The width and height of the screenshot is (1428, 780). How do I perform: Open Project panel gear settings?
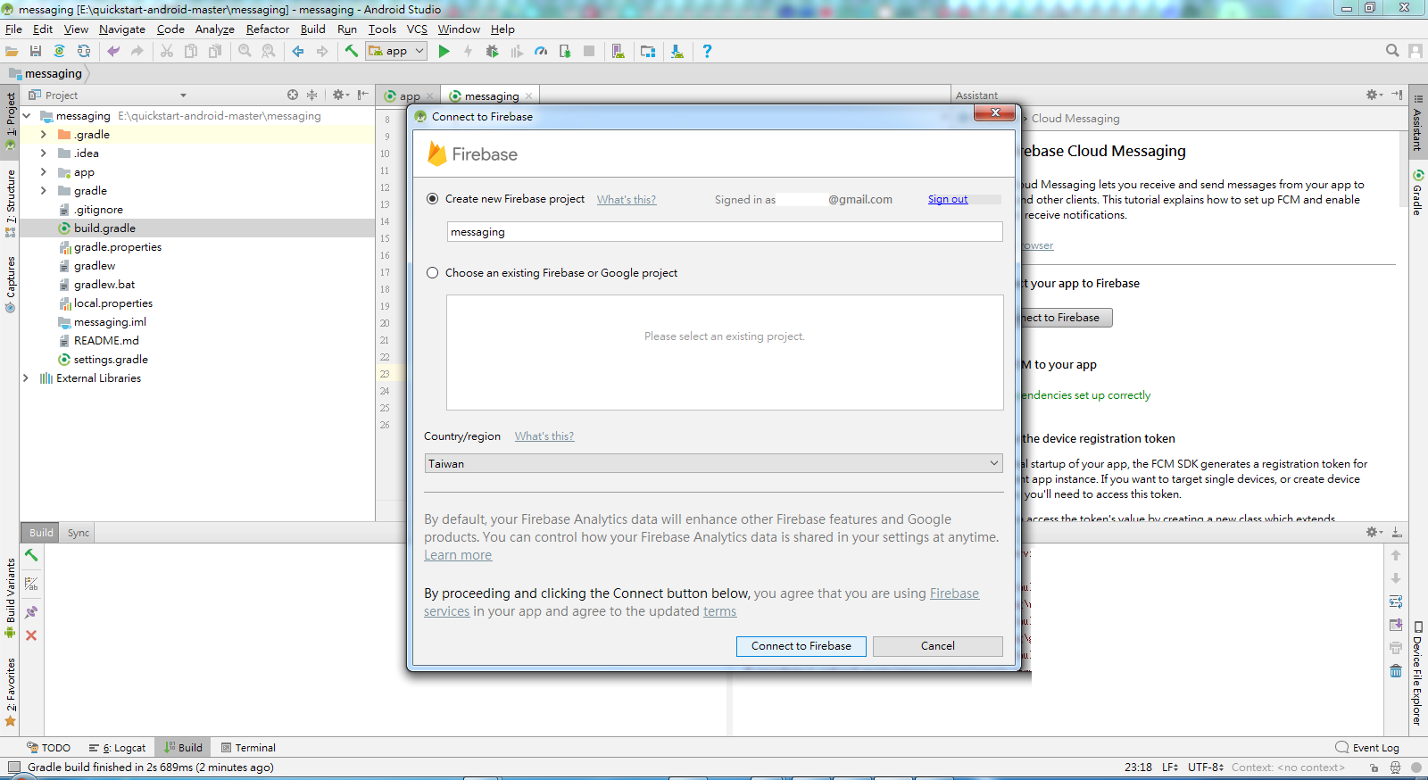340,95
